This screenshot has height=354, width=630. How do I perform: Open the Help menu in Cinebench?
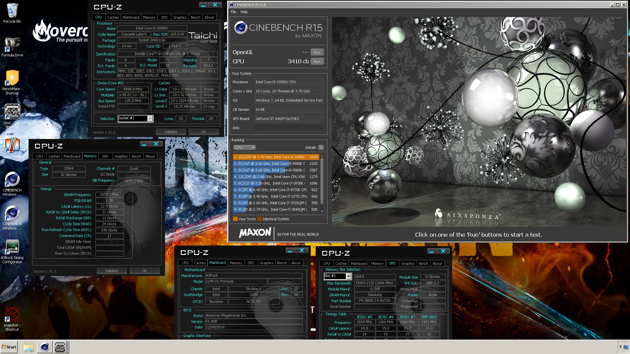244,12
